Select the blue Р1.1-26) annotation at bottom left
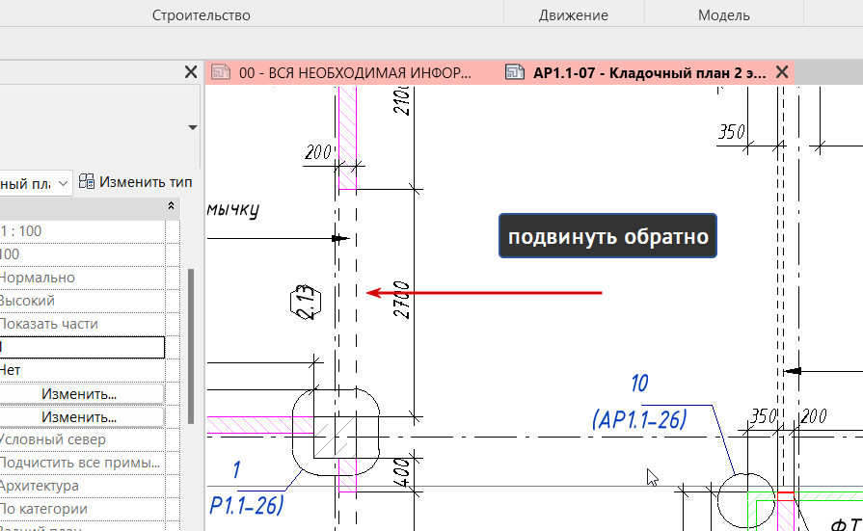Screen dimensions: 863x531 point(246,505)
